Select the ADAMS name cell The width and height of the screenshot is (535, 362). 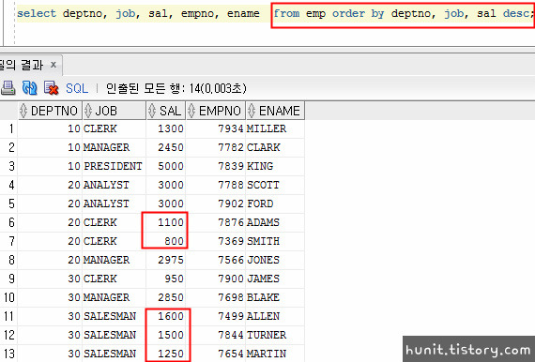(275, 222)
